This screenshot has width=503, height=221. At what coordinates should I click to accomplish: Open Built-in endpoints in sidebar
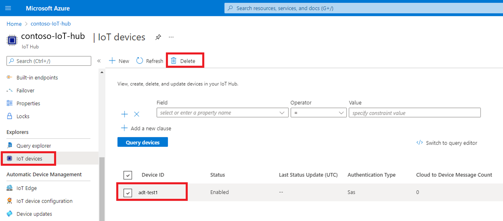(37, 78)
